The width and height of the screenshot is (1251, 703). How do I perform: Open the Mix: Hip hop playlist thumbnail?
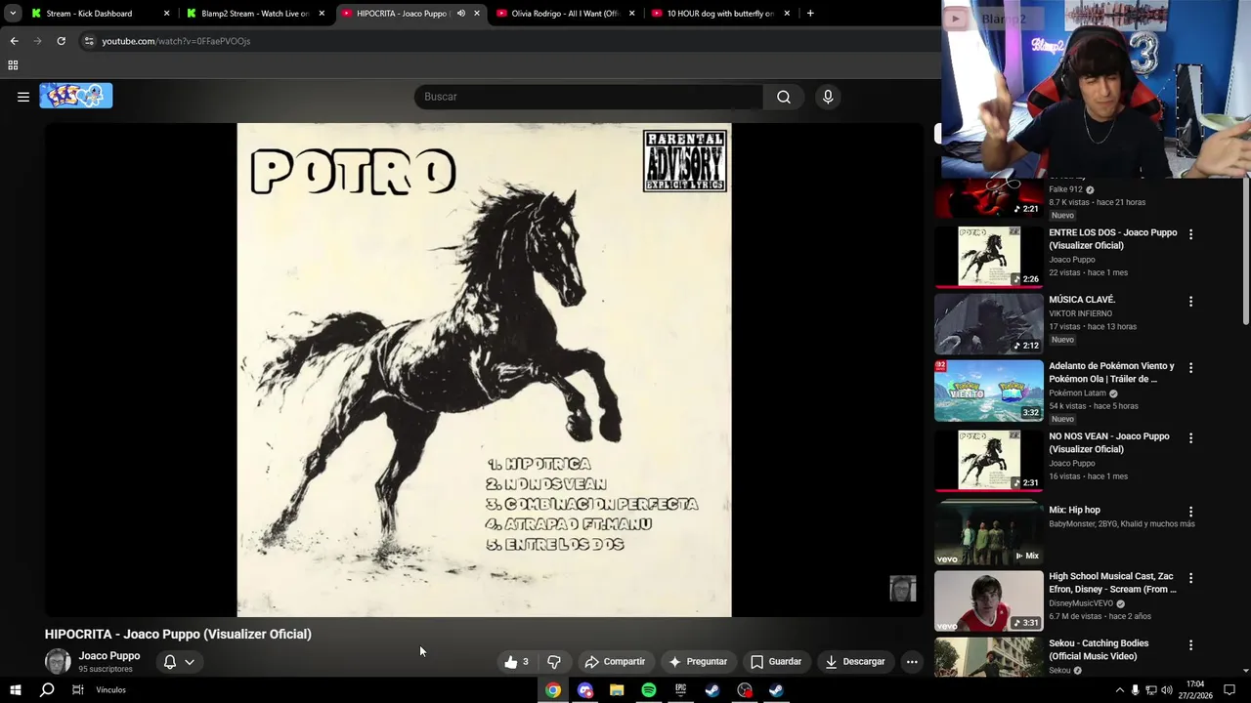point(989,534)
